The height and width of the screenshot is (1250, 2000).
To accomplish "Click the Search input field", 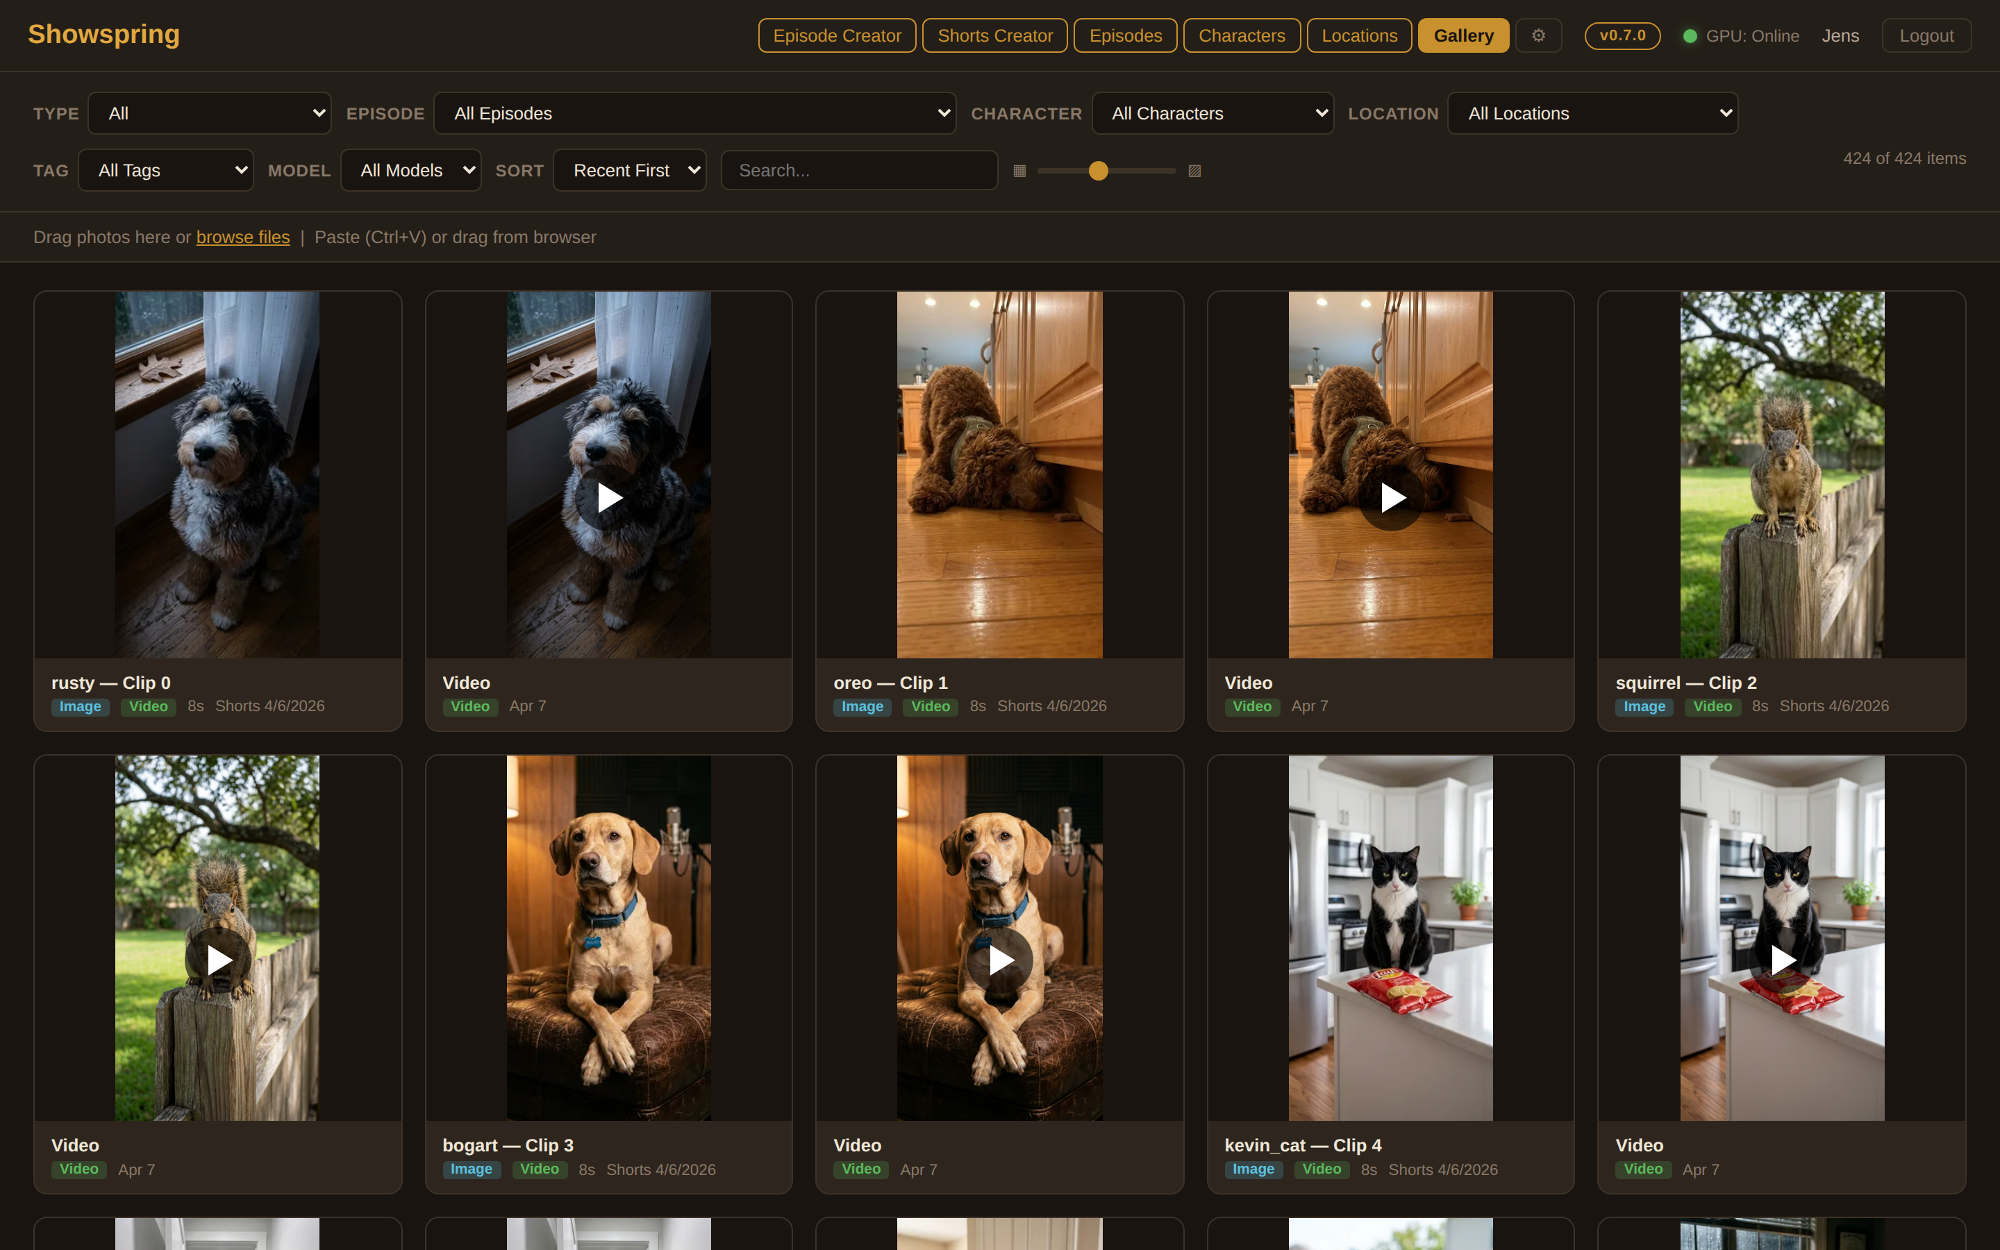I will (x=860, y=170).
